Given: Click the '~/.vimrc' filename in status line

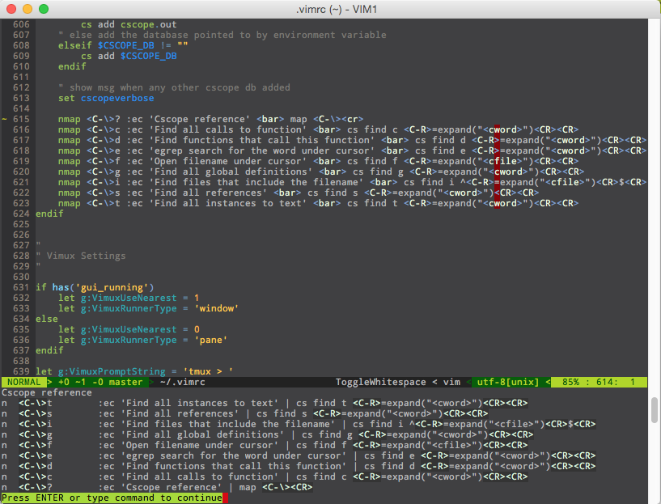Looking at the screenshot, I should (x=183, y=382).
